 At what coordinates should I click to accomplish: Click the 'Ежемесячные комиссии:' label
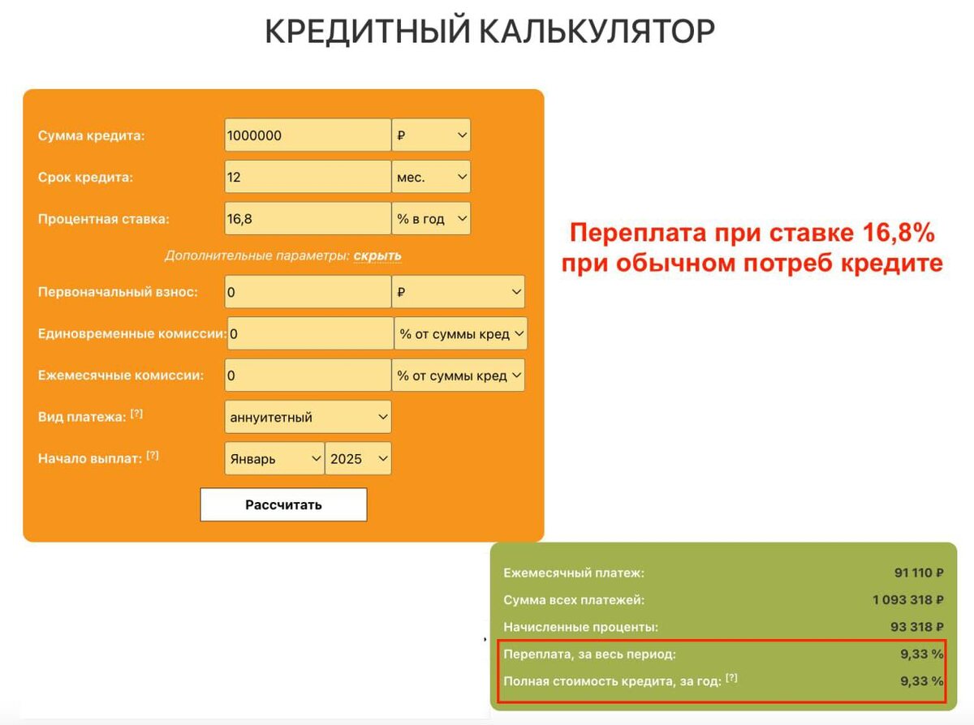(x=121, y=375)
